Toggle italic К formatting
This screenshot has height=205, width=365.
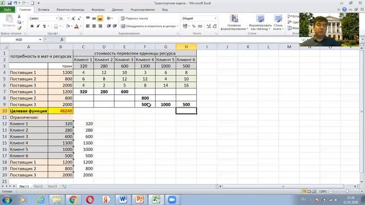point(38,26)
